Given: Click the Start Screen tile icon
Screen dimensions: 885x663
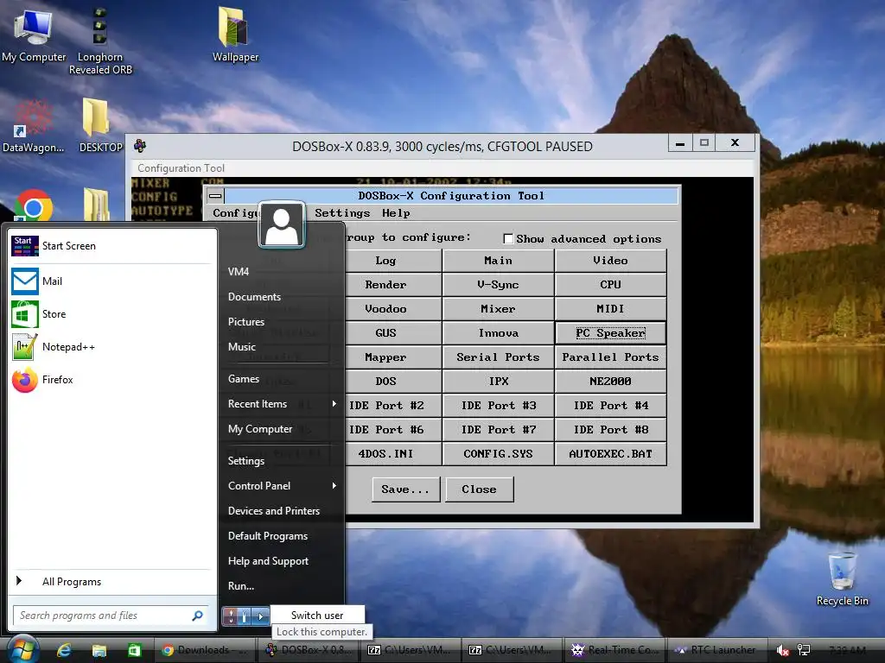Looking at the screenshot, I should click(25, 246).
